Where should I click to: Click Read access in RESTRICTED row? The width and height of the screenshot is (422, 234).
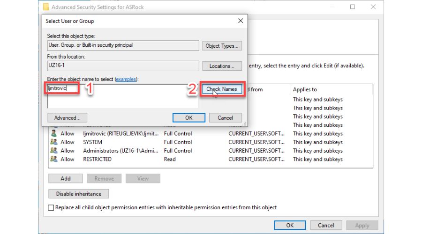point(170,159)
